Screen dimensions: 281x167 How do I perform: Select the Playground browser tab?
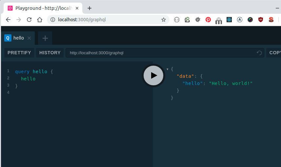[x=43, y=8]
